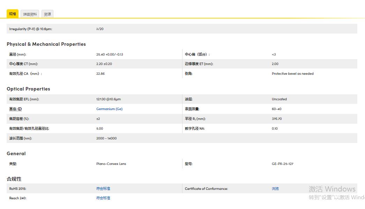
Task: Click the underlined 基底 term
Action: click(12, 109)
